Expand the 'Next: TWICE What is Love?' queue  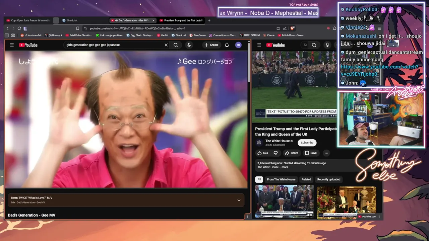(x=239, y=200)
